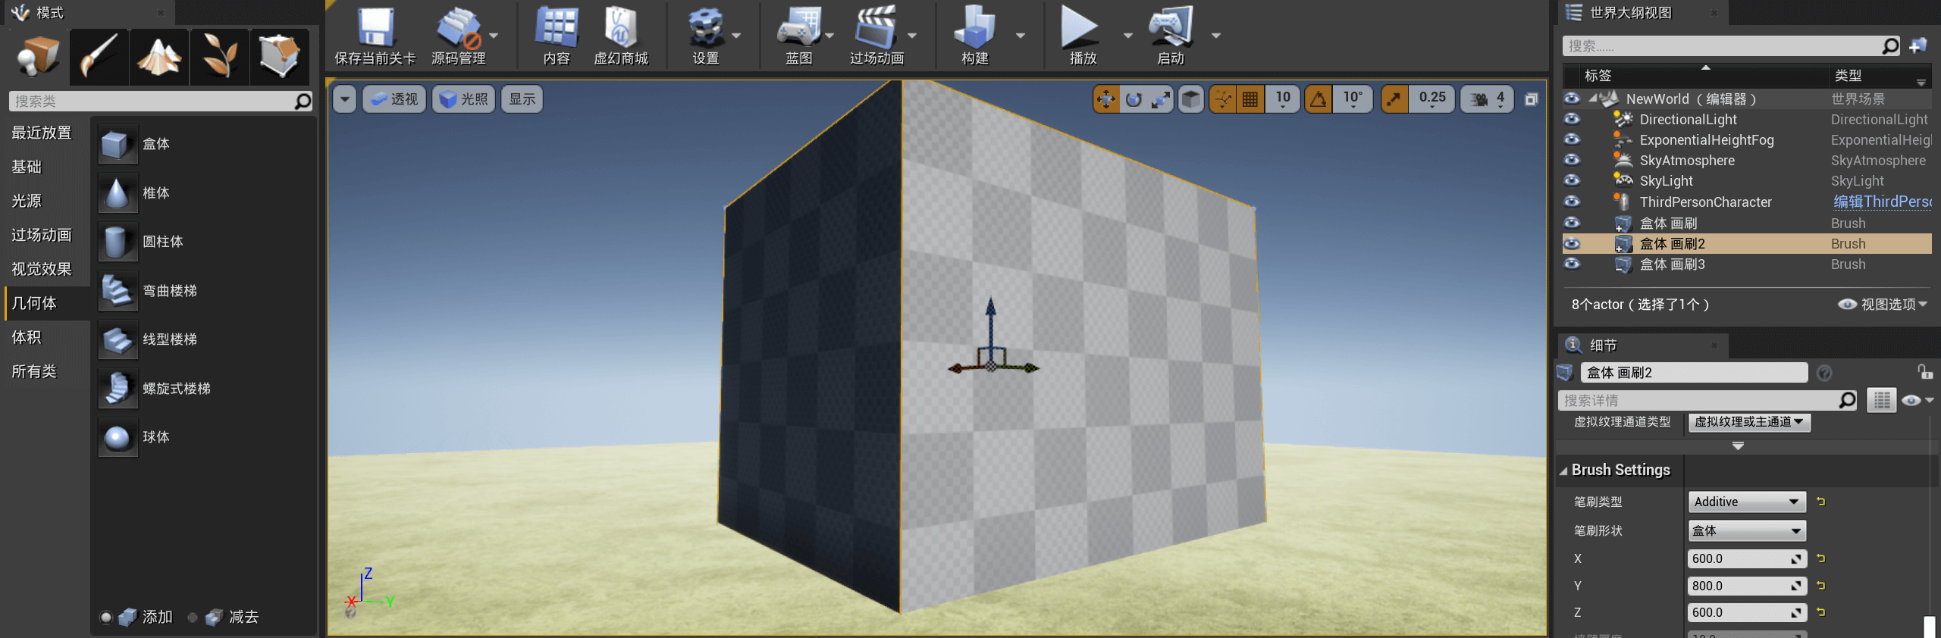Collapse NewWorld tree in outliner
The width and height of the screenshot is (1941, 638).
pyautogui.click(x=1592, y=99)
